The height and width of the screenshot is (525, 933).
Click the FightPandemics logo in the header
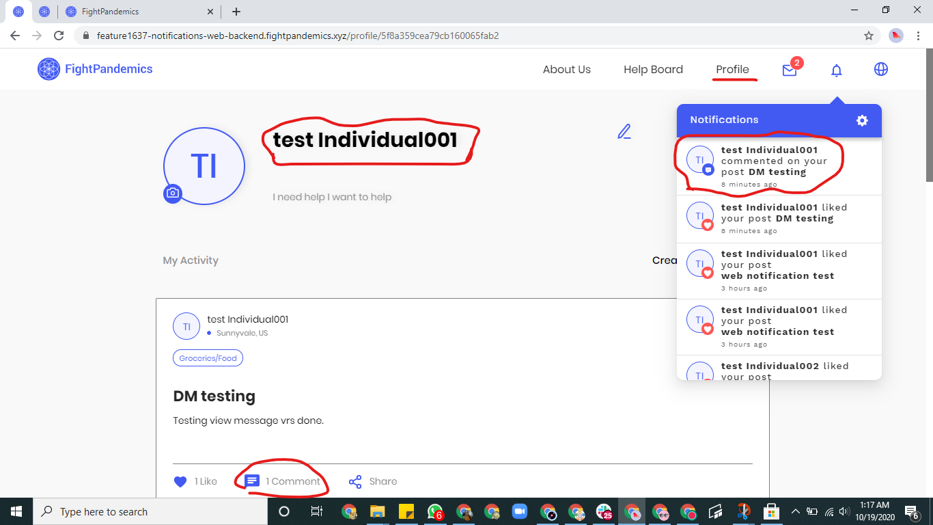[x=95, y=69]
